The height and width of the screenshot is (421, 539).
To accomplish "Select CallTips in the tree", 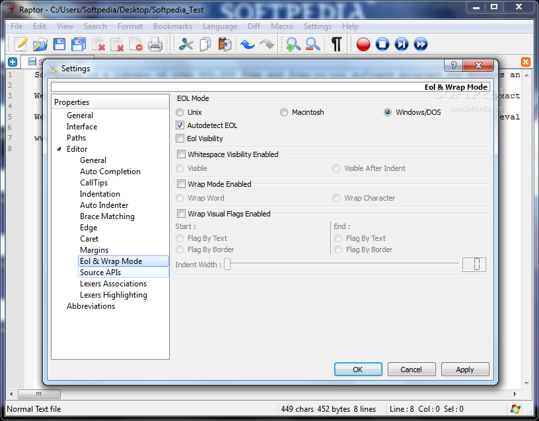I will click(94, 183).
